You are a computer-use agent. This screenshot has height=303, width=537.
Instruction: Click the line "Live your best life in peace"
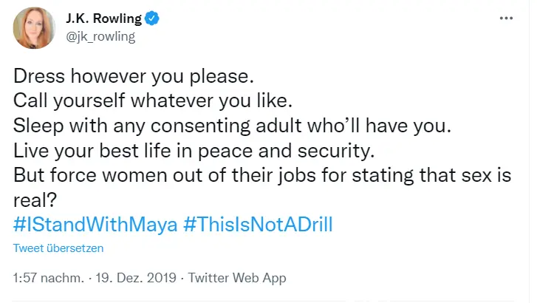(194, 151)
